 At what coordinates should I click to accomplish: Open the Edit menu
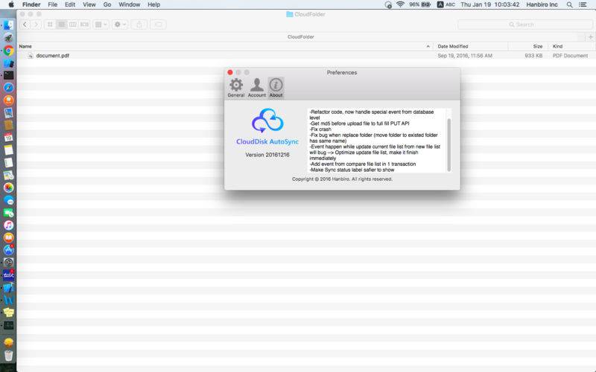tap(70, 4)
